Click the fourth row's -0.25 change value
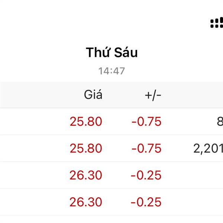223x223 pixels. tap(146, 202)
